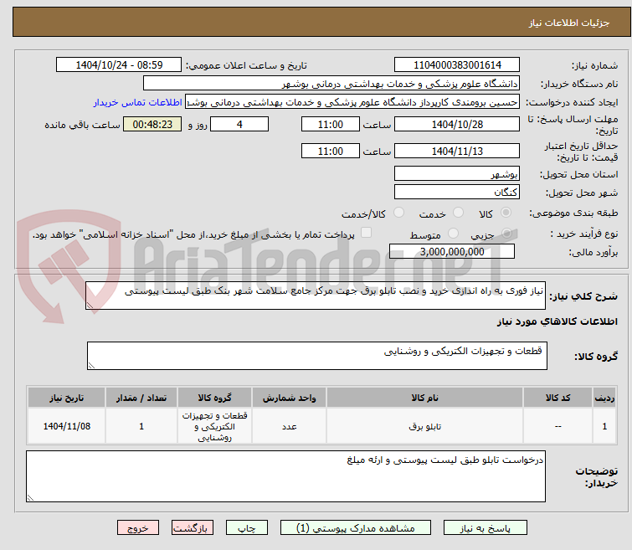Click the delivery province field بوشهر

457,174
